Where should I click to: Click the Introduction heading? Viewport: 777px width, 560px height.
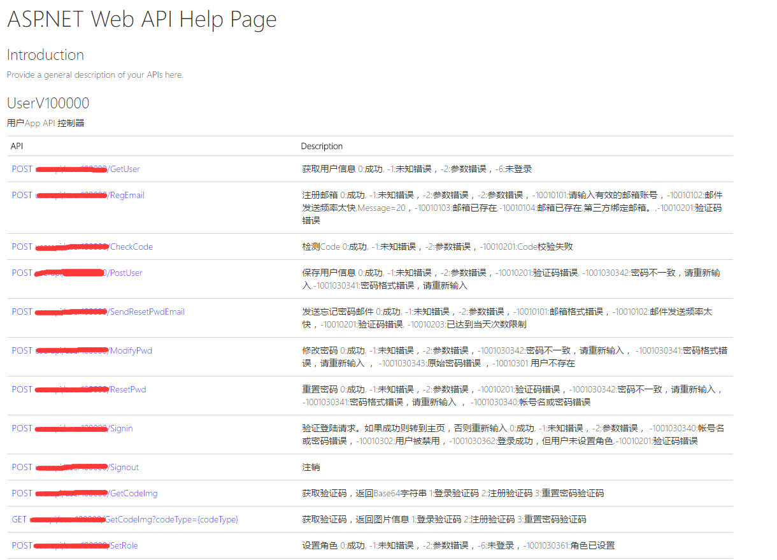tap(45, 55)
